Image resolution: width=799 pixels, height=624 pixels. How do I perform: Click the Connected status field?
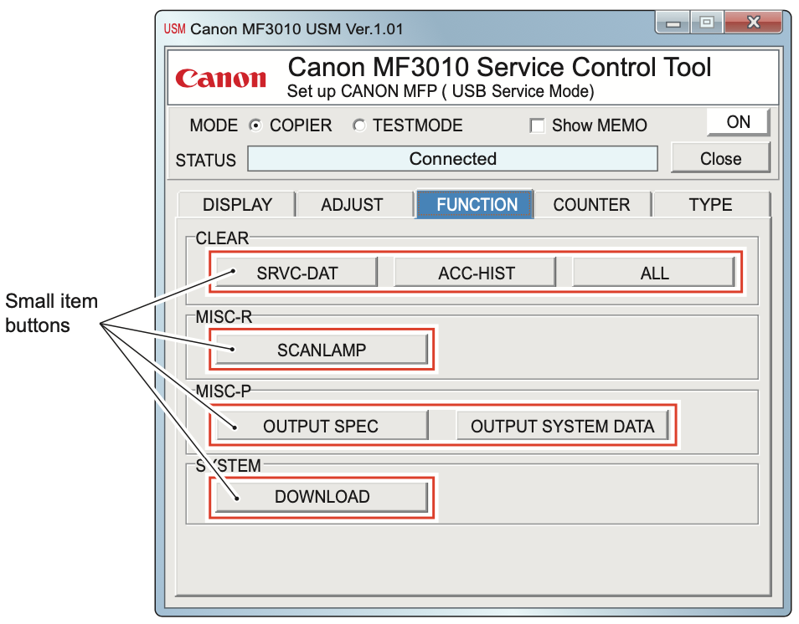pyautogui.click(x=452, y=159)
